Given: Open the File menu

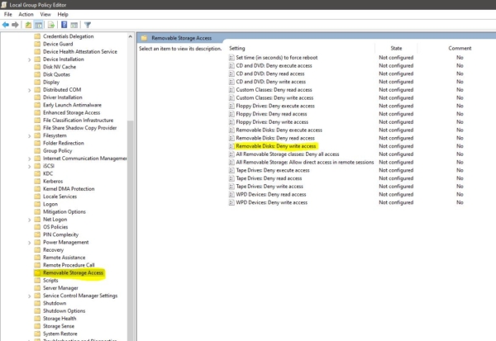Looking at the screenshot, I should (x=8, y=14).
